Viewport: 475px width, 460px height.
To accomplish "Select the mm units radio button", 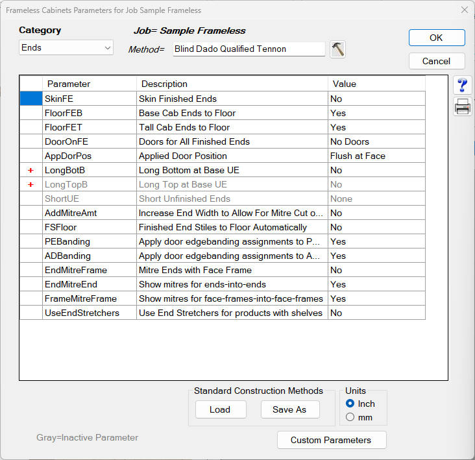I will click(350, 417).
